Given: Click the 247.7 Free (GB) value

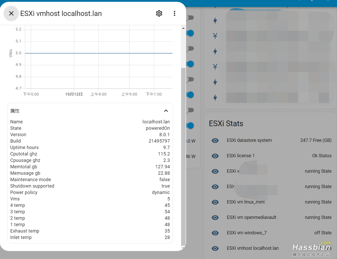Looking at the screenshot, I should [x=316, y=140].
